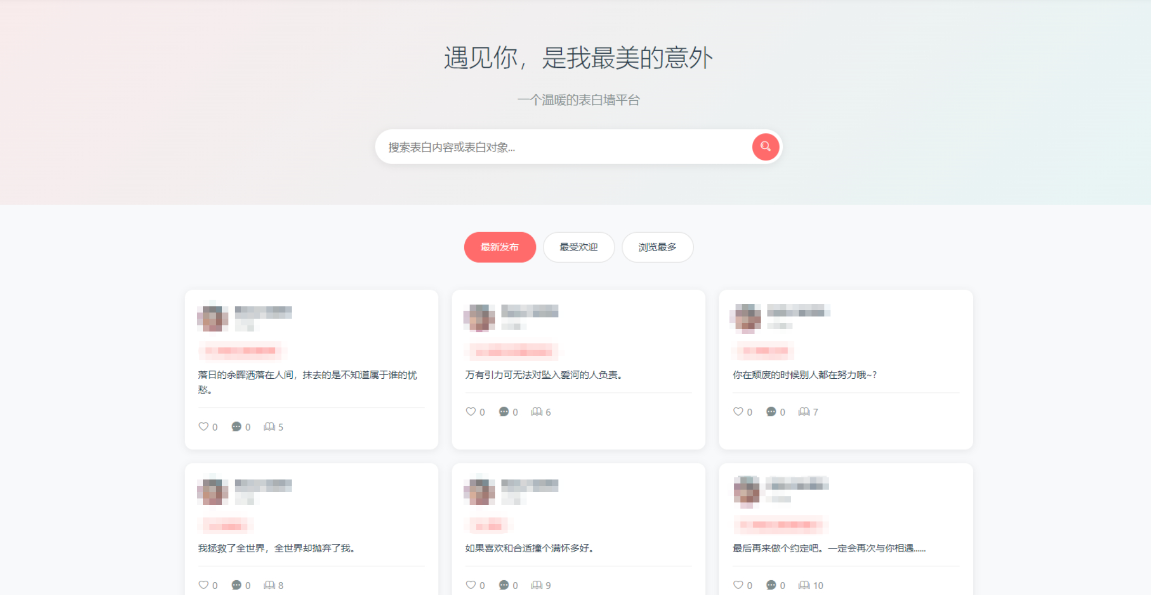Open post text 万有引力可无法对坠入爱河的人负责
The width and height of the screenshot is (1151, 595).
tap(544, 375)
